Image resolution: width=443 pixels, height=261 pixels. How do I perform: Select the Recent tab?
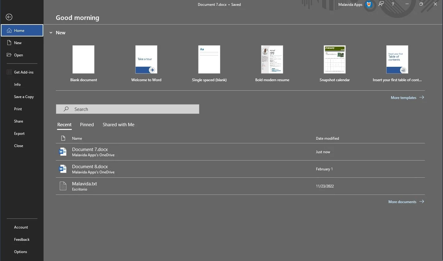(x=64, y=125)
